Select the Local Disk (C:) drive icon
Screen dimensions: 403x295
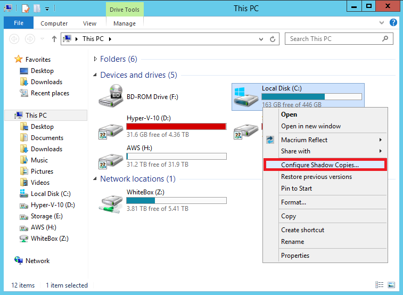point(246,96)
